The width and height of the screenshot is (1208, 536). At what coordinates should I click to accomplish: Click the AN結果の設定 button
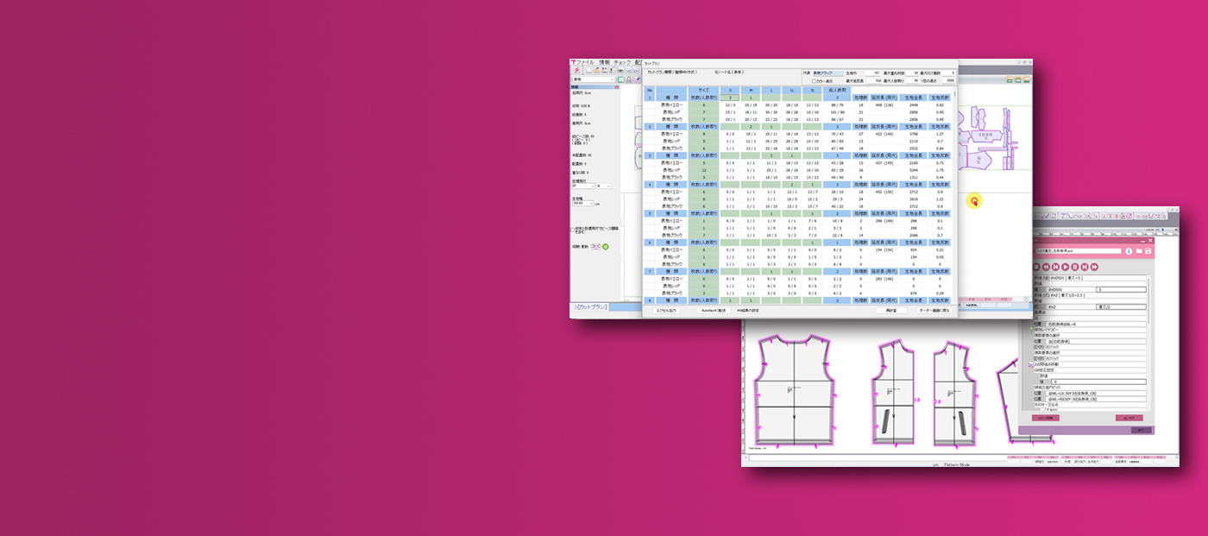[x=748, y=310]
